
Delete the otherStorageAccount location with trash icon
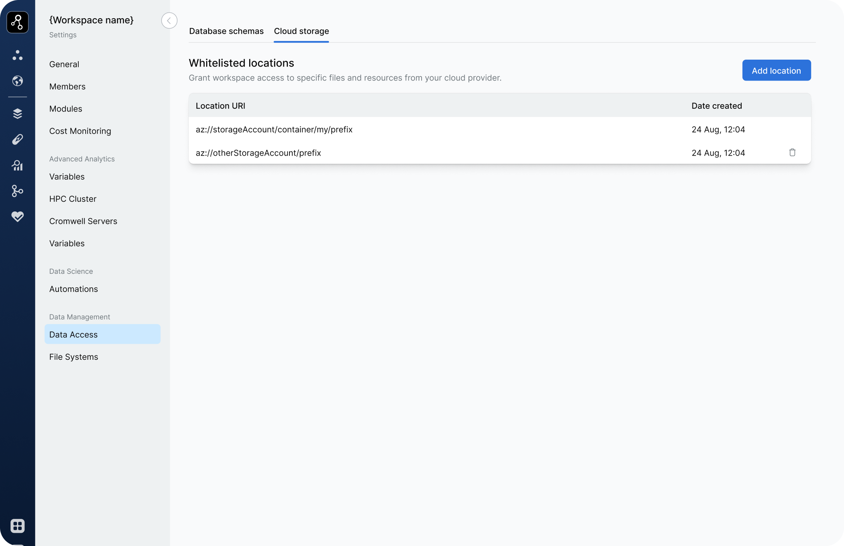click(x=792, y=153)
